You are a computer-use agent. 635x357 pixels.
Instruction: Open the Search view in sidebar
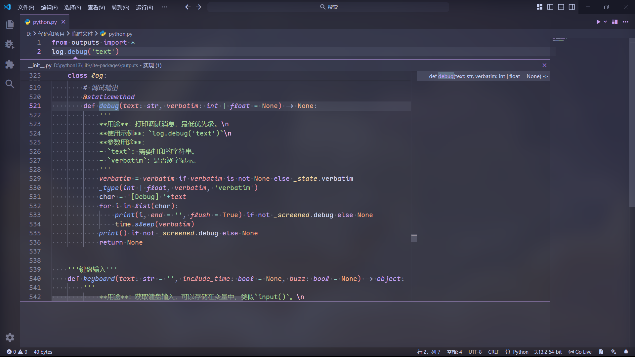pyautogui.click(x=10, y=84)
